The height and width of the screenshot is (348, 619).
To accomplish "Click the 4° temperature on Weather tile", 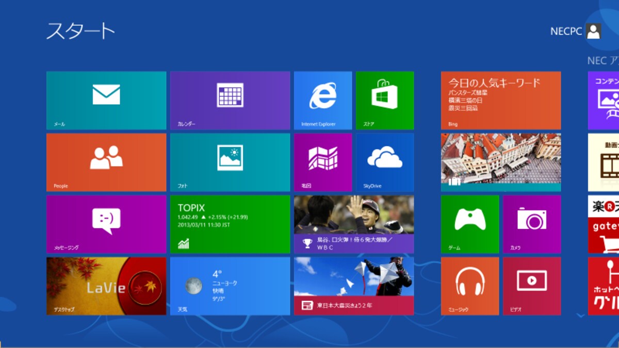I will pyautogui.click(x=217, y=274).
